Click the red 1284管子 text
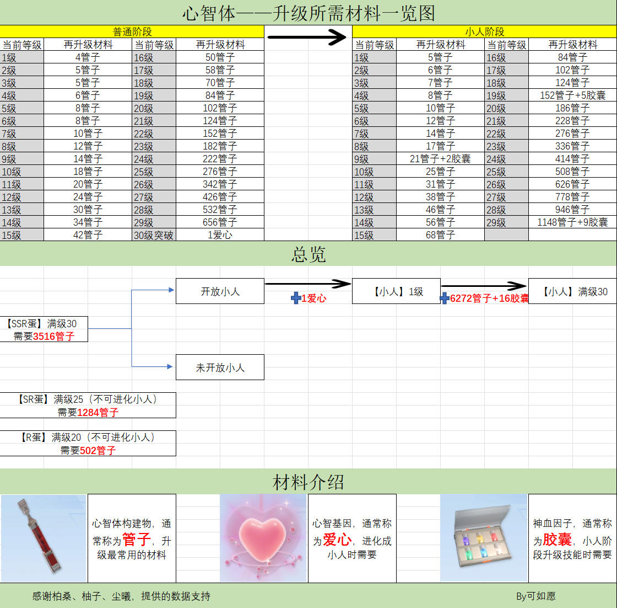The width and height of the screenshot is (617, 608). click(x=98, y=413)
